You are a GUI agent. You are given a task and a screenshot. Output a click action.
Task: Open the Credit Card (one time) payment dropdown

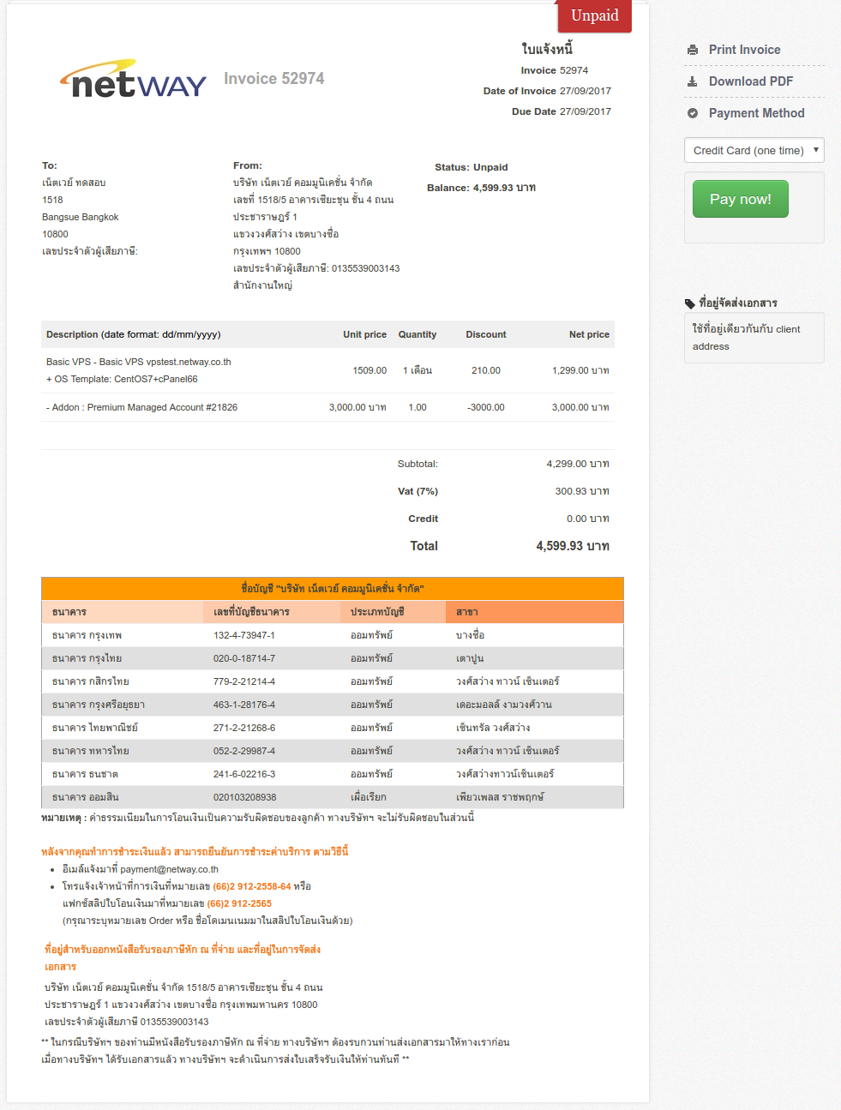754,150
